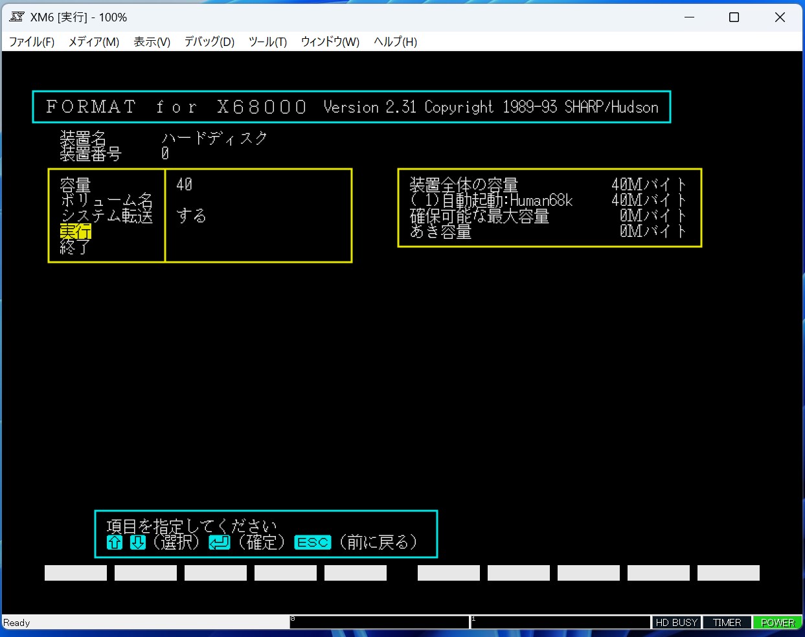Close the XM6 window

point(780,17)
